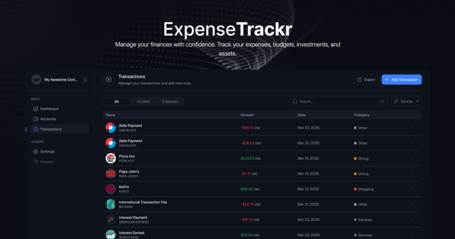This screenshot has height=239, width=455.
Task: Click the Pizza Hut merchant logo
Action: (x=110, y=158)
